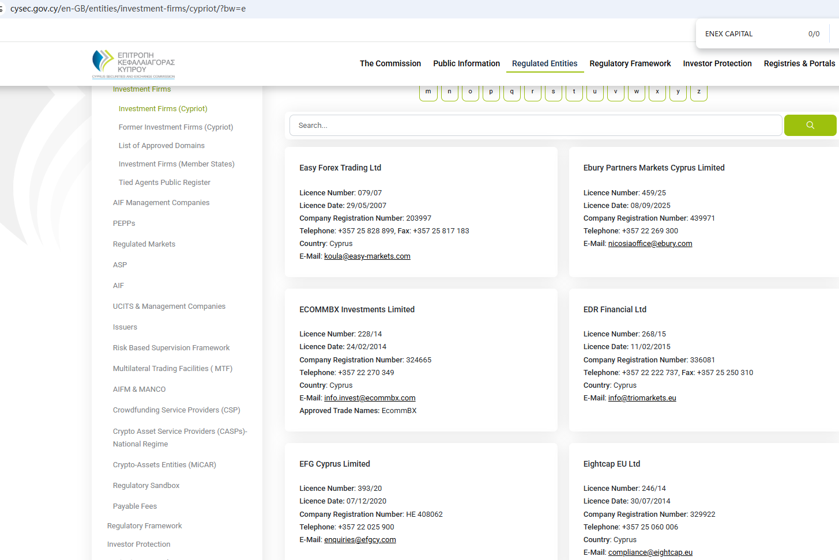Filter firms by letter m

pyautogui.click(x=428, y=92)
